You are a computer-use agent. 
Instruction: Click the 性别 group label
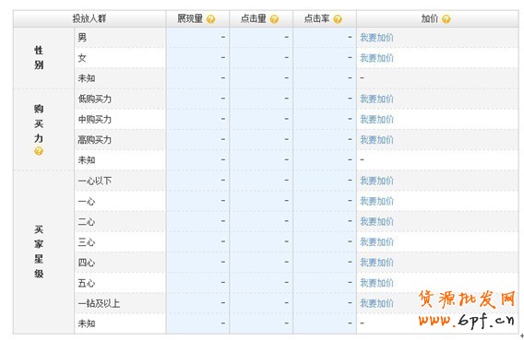pyautogui.click(x=39, y=57)
